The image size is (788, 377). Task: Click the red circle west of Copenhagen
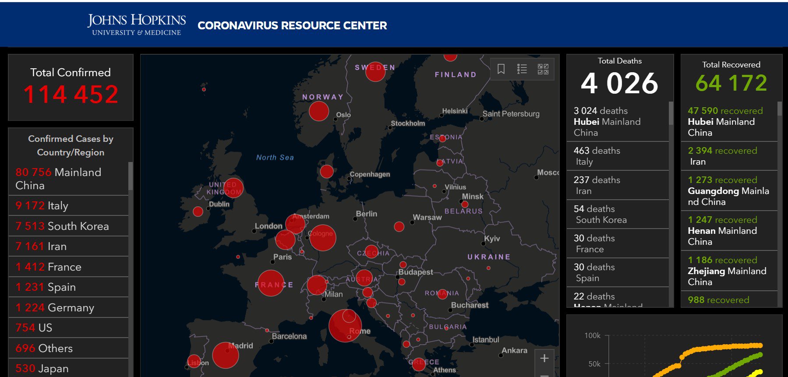tap(327, 172)
